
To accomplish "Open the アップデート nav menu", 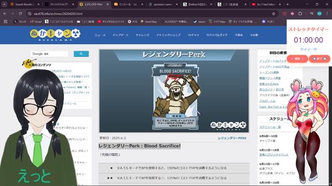I will click(x=120, y=35).
